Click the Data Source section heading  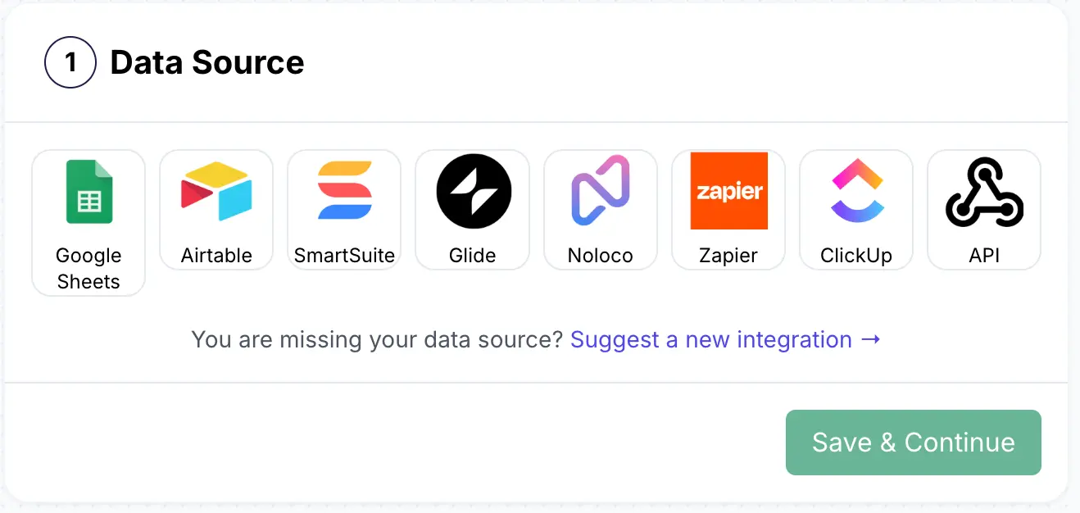tap(206, 62)
